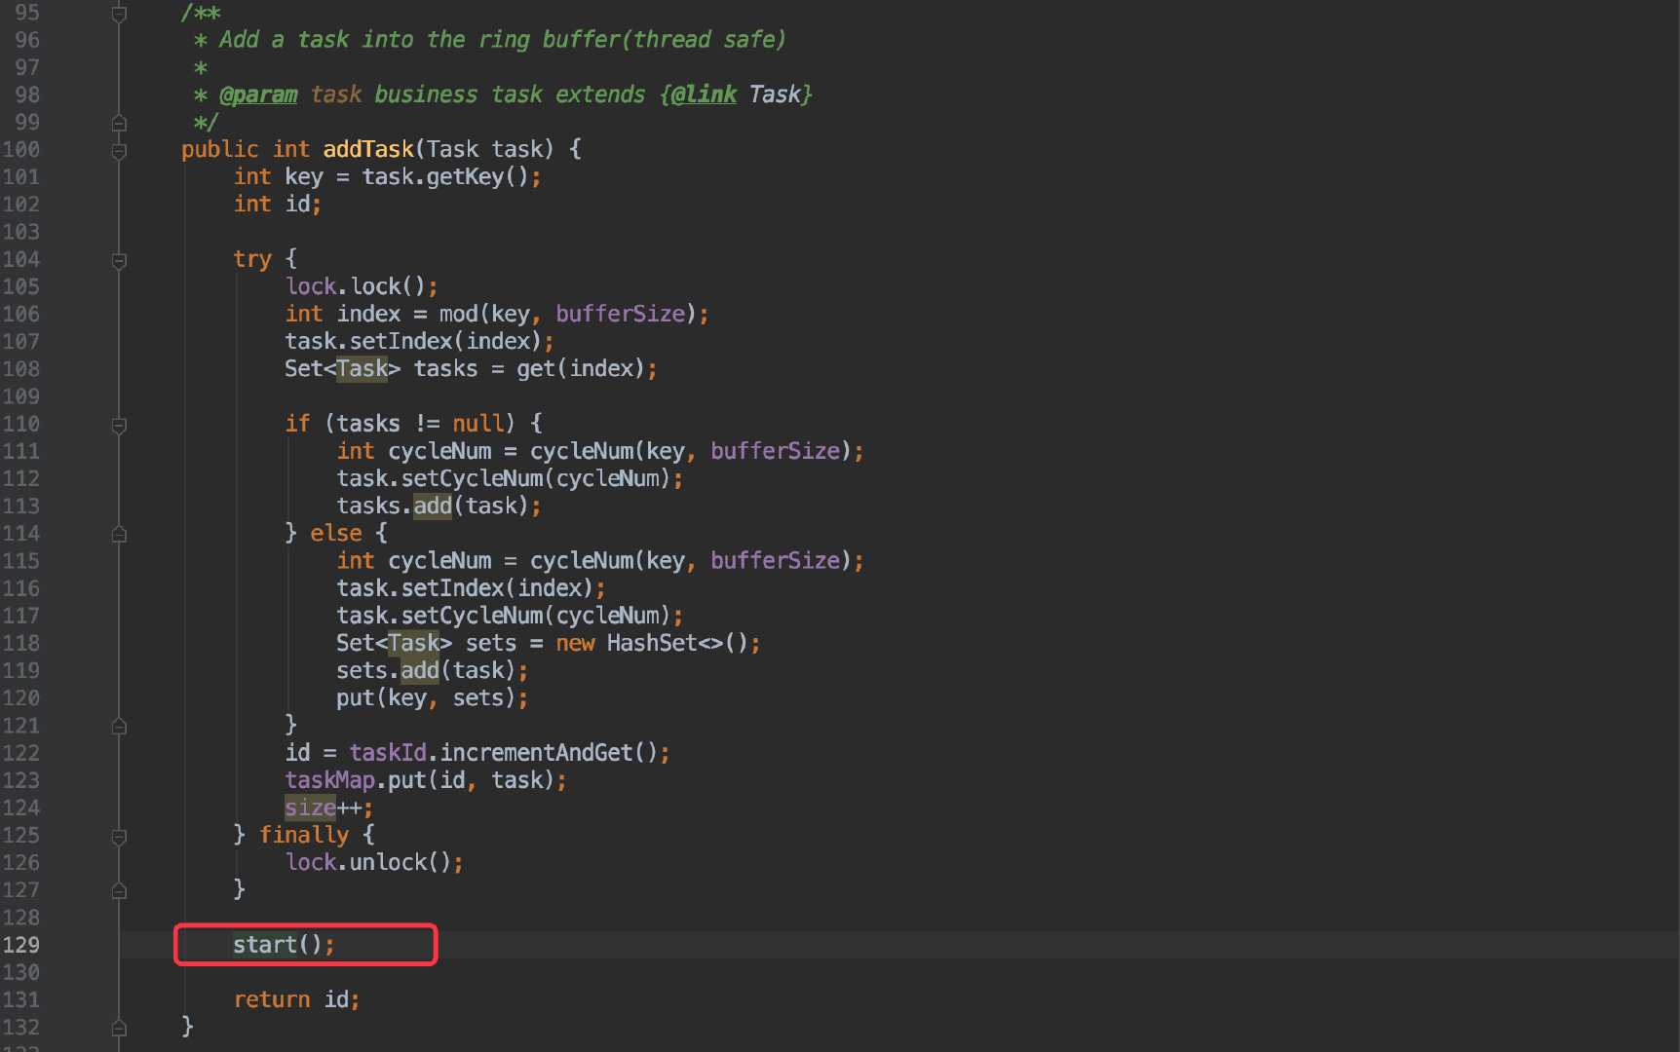Click 'sets.add(task);' statement
The image size is (1680, 1052).
pos(433,670)
